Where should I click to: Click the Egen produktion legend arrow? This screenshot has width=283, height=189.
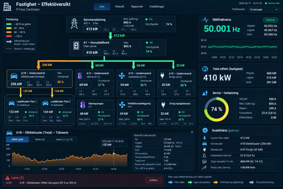[x=190, y=182]
